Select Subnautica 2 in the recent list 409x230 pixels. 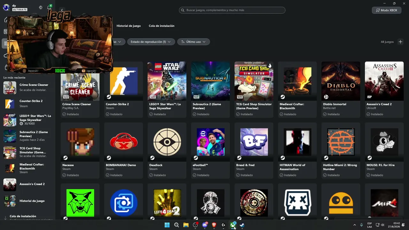(28, 136)
